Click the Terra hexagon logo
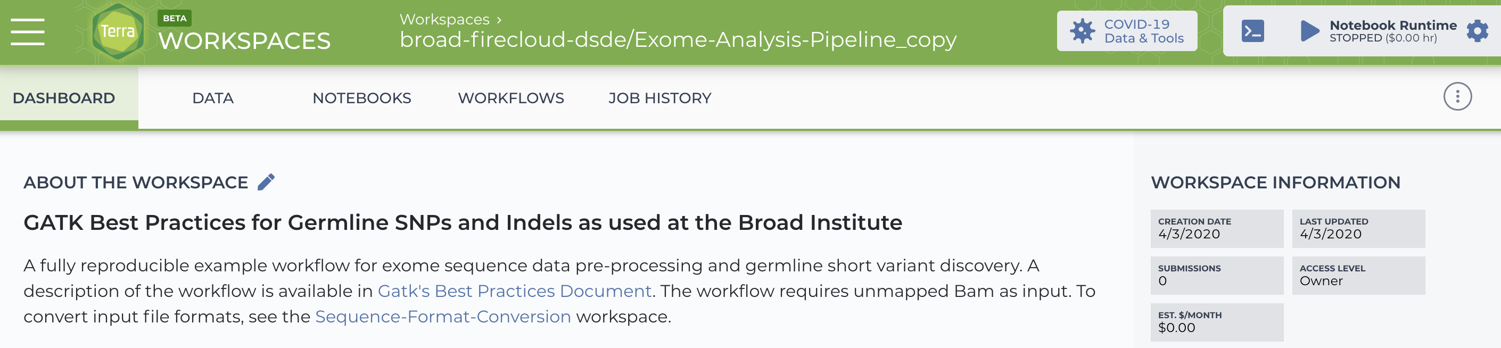This screenshot has width=1501, height=348. click(x=118, y=31)
